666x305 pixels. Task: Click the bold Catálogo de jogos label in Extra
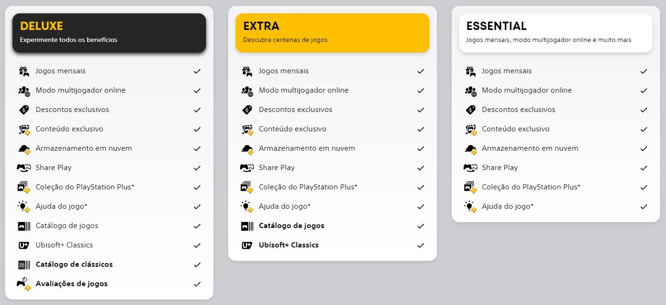pyautogui.click(x=291, y=226)
